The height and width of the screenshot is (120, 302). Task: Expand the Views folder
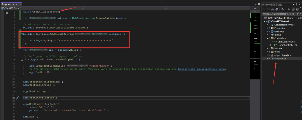267,52
